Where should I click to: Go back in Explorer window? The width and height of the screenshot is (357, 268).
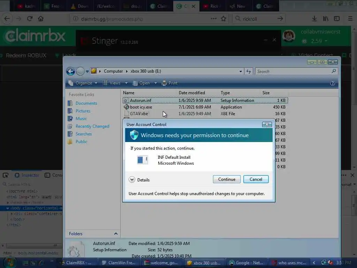click(70, 71)
